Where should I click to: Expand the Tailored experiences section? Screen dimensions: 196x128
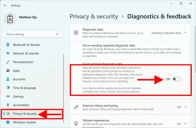point(185,124)
